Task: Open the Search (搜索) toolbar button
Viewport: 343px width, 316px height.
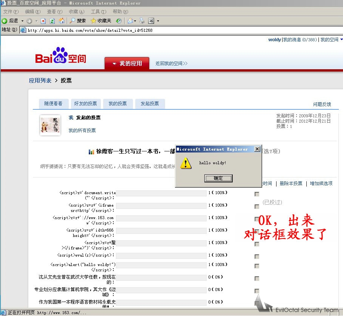Action: tap(78, 21)
